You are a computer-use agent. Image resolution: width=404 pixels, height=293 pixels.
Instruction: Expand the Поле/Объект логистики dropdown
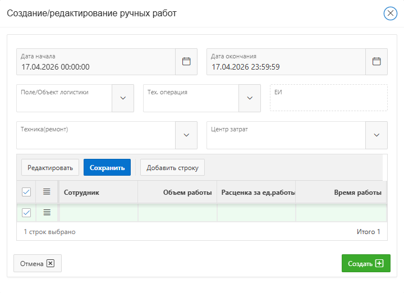pyautogui.click(x=123, y=98)
